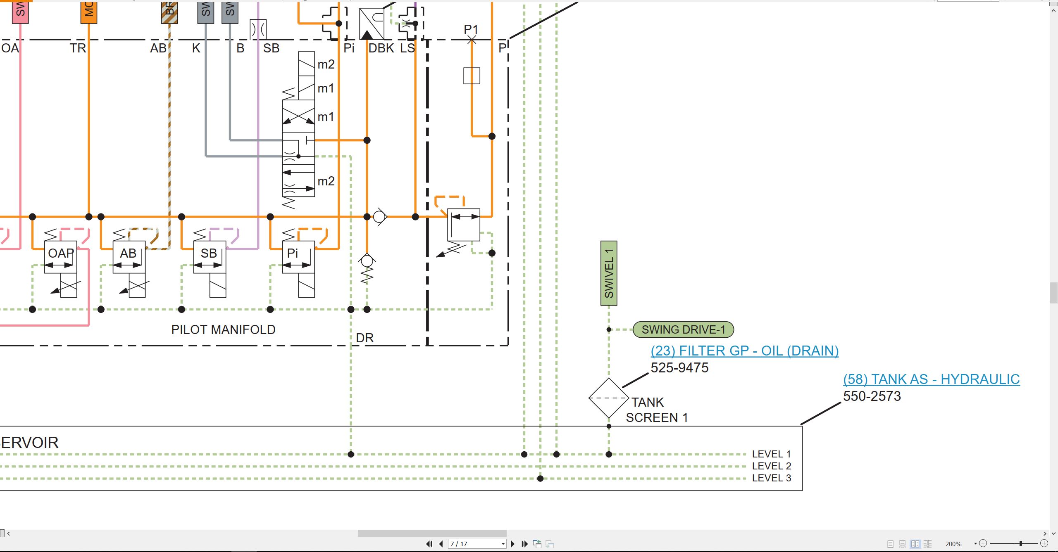This screenshot has height=552, width=1058.
Task: Open the page number dropdown 7 / 17
Action: 503,544
